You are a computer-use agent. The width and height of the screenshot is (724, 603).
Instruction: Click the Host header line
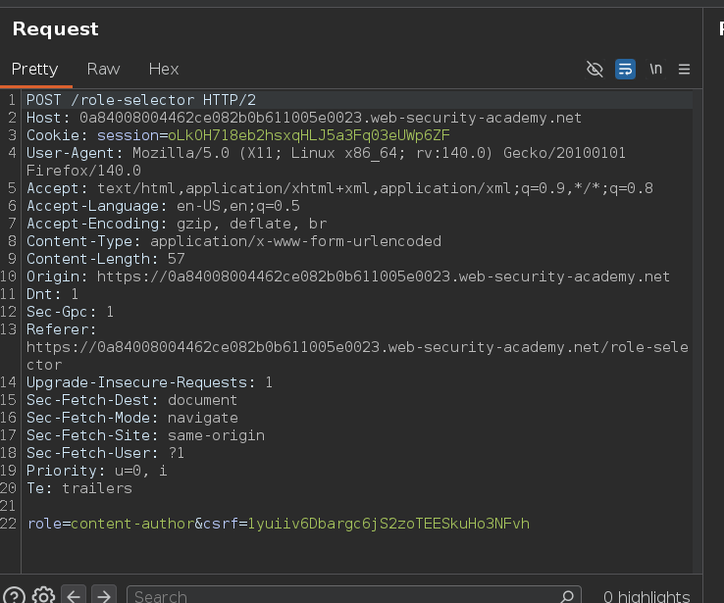click(x=304, y=118)
